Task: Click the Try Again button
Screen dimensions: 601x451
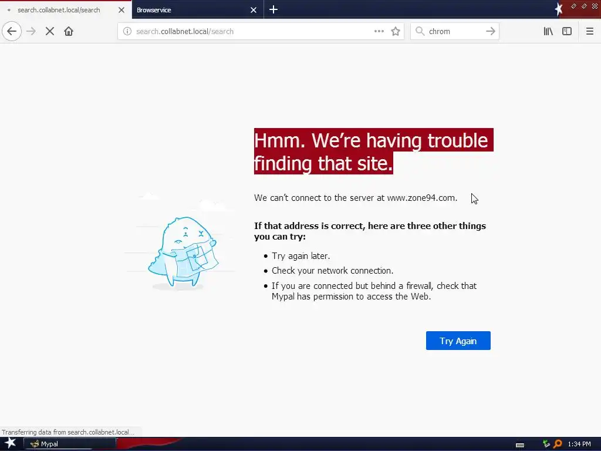Action: coord(458,341)
